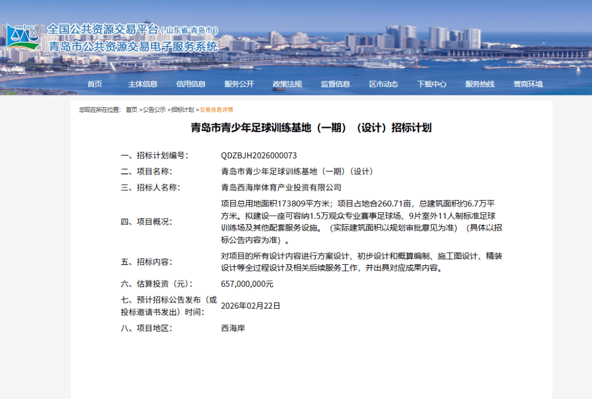Go to 主体信息 in the navigation bar
This screenshot has height=399, width=592.
pyautogui.click(x=143, y=84)
